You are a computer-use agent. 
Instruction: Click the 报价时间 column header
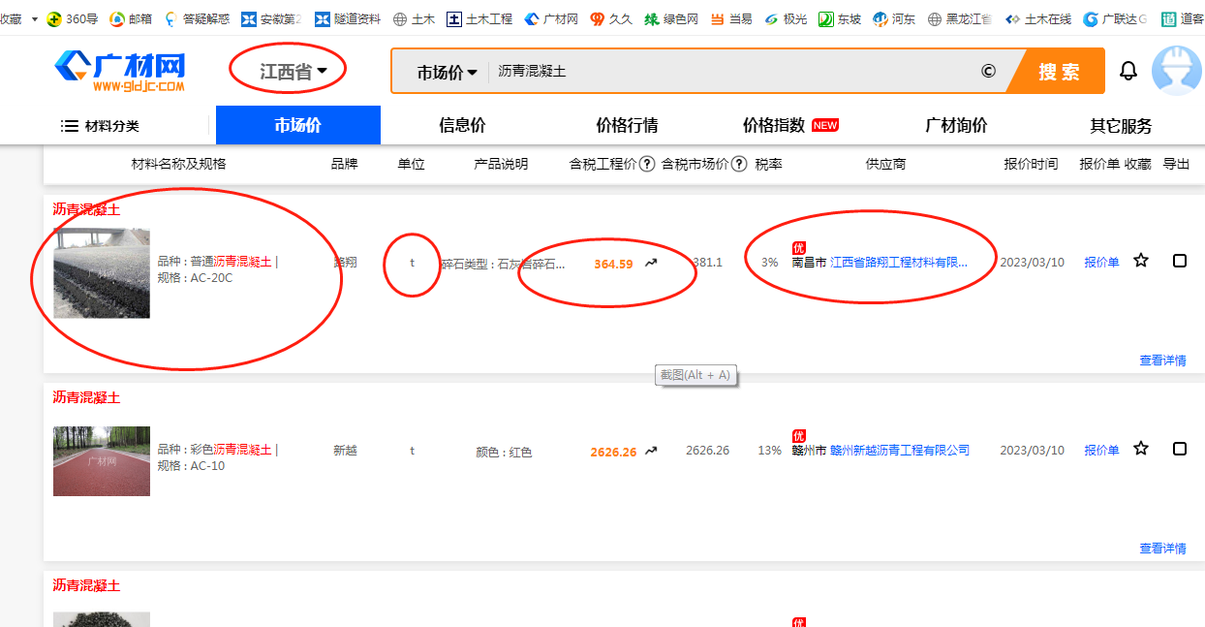pos(1031,164)
